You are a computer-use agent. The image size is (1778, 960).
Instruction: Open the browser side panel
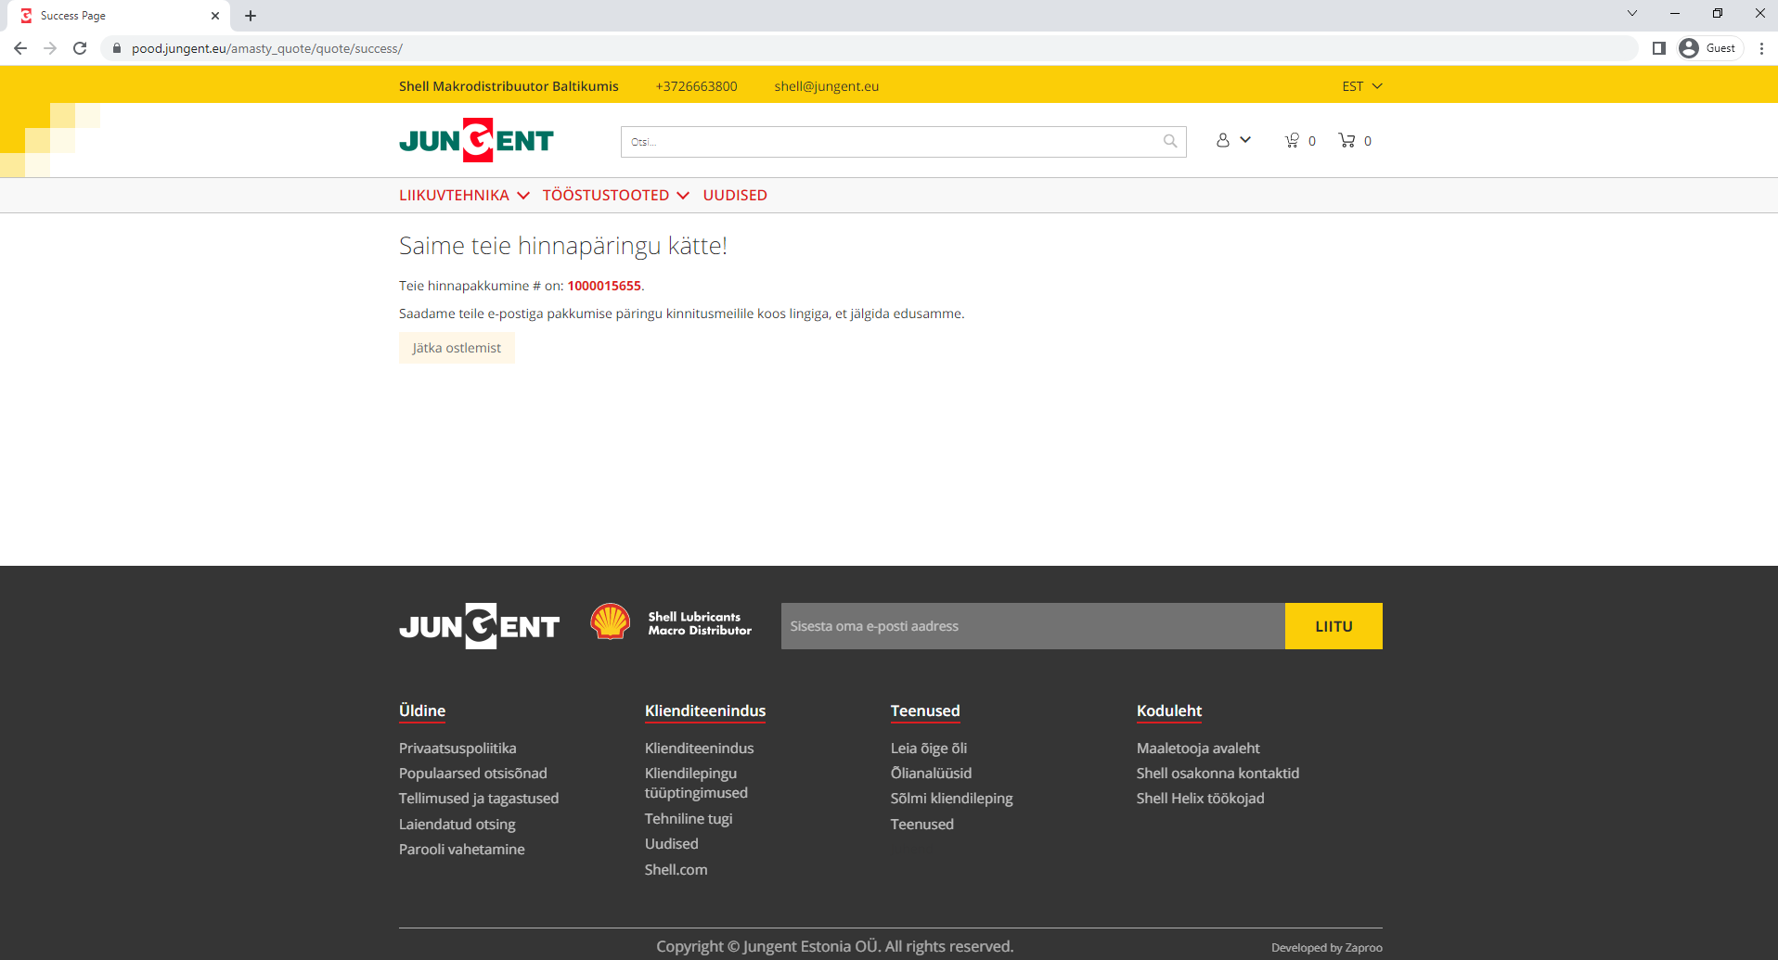click(1659, 48)
